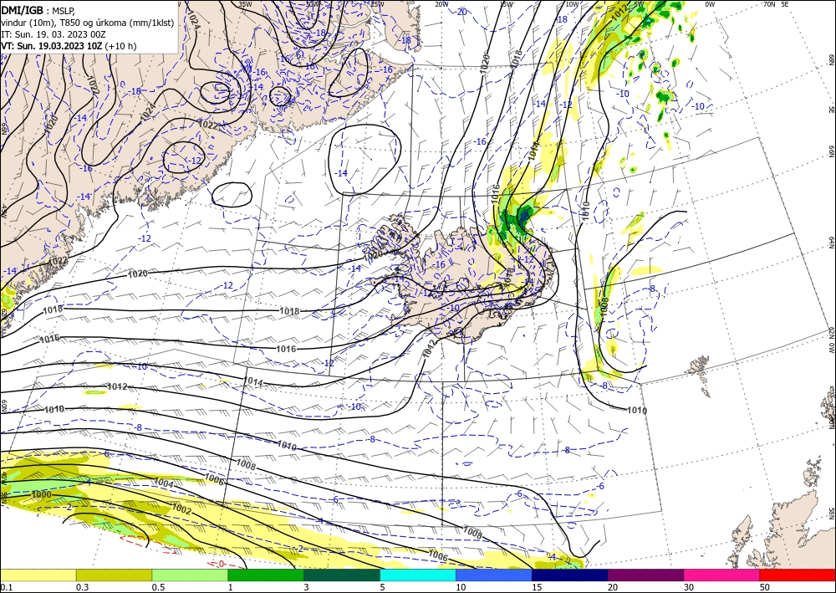Select the 'VT: Sun. 19.03.2023 10Z (+10 h)' line
Viewport: 836px width, 593px height.
coord(69,46)
